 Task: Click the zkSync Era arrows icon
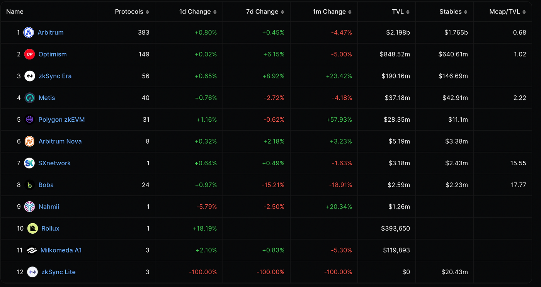click(x=30, y=76)
